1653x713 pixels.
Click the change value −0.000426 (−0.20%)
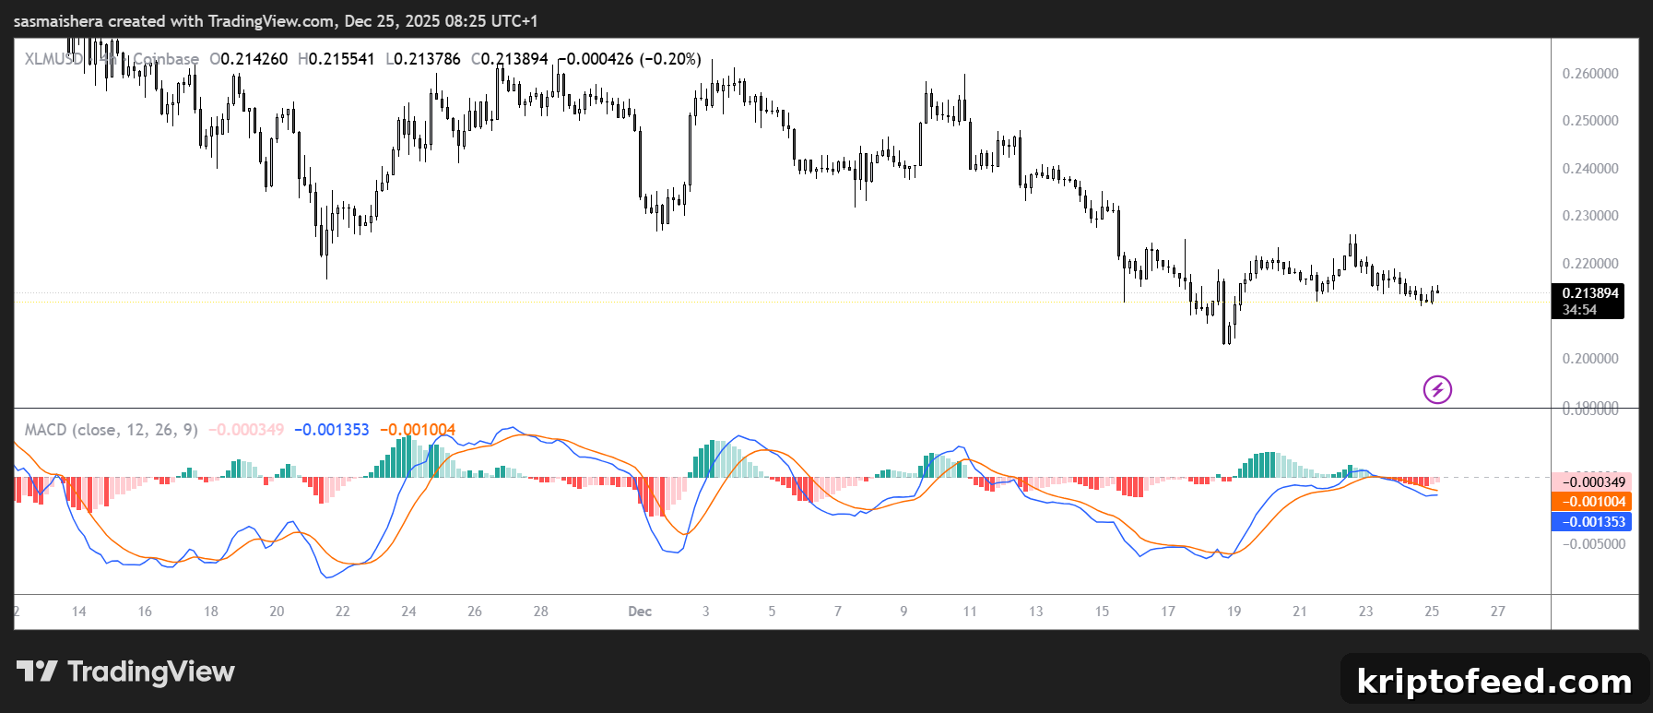(x=630, y=59)
